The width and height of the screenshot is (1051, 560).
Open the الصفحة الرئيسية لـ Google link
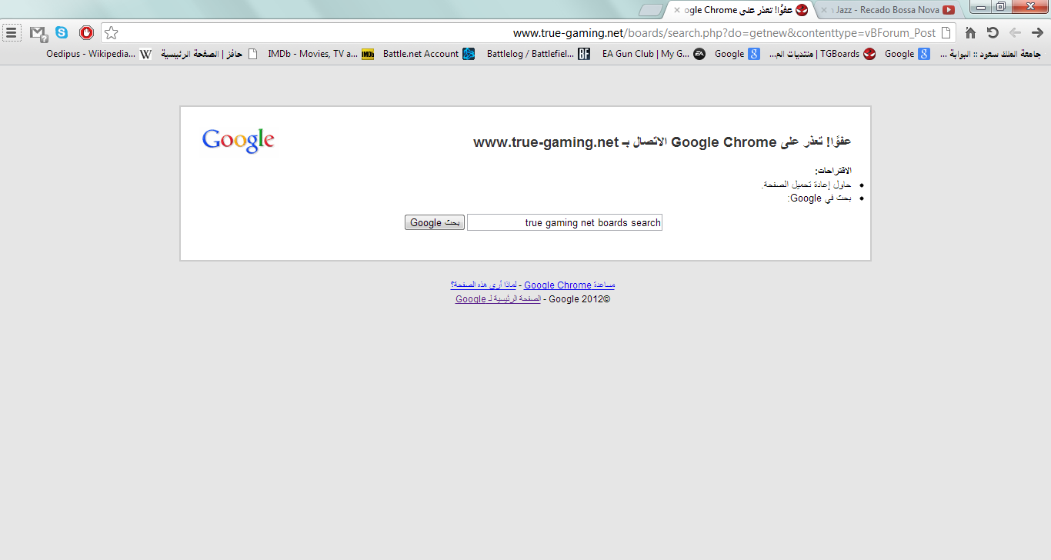click(x=498, y=299)
